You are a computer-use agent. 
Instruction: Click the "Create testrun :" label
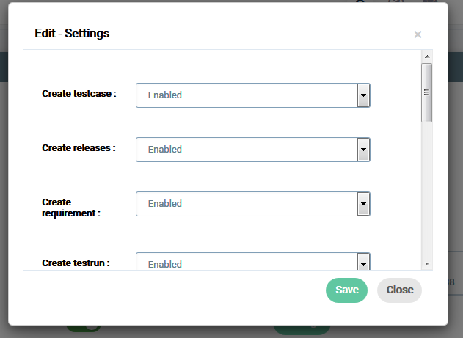[76, 263]
